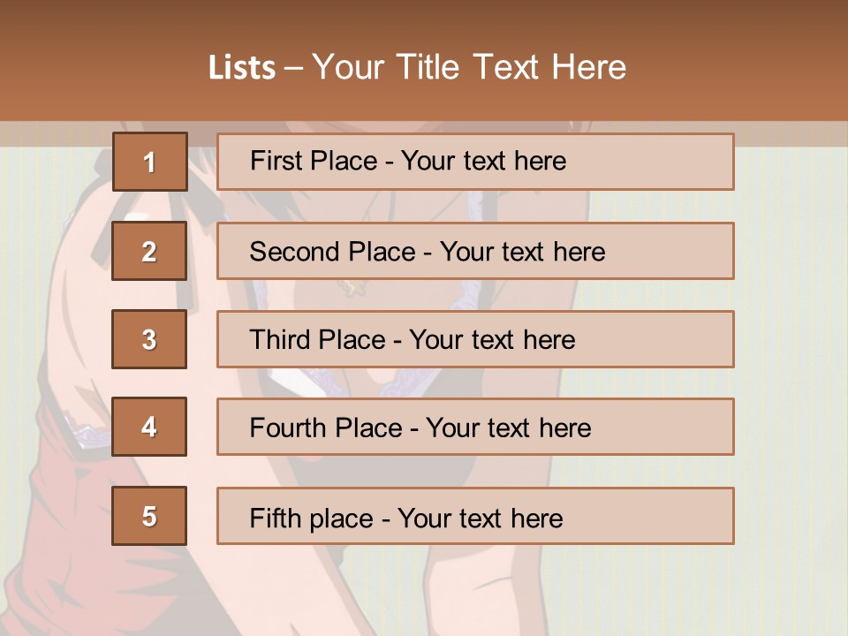Click the words 'Fifth place' in list
This screenshot has height=636, width=848.
click(x=313, y=518)
